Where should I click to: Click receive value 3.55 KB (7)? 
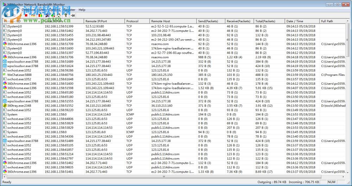point(234,106)
